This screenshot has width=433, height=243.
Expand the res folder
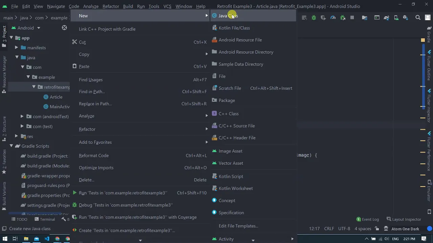pyautogui.click(x=17, y=136)
